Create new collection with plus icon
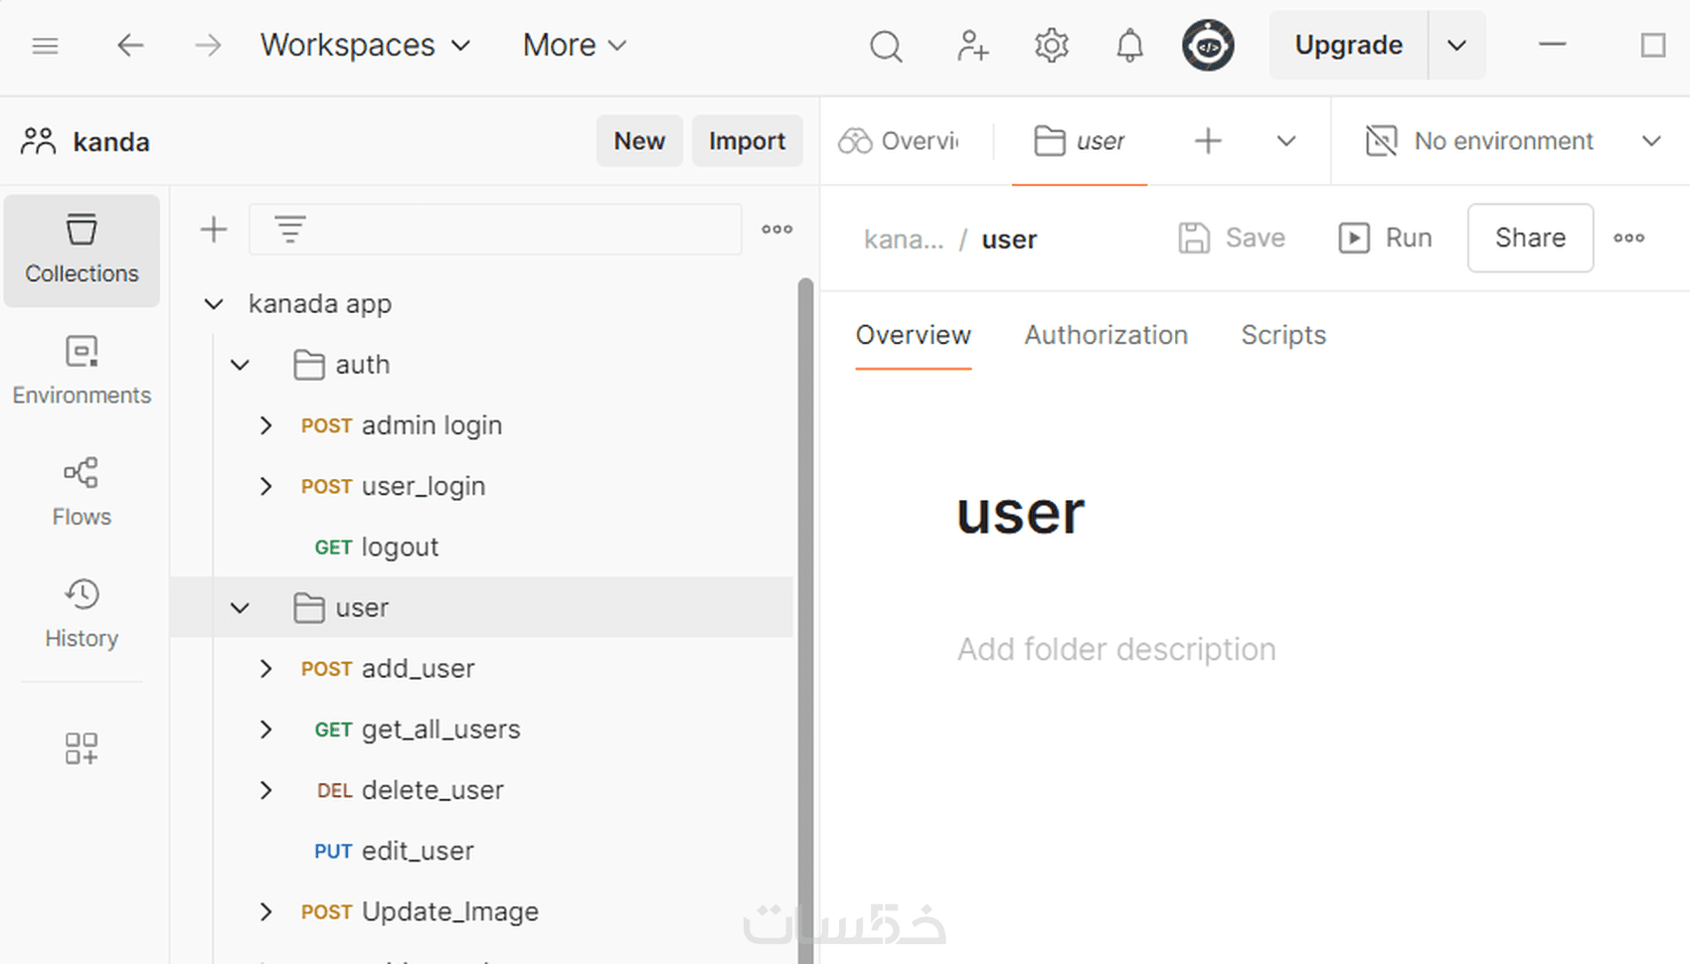The height and width of the screenshot is (964, 1690). (214, 230)
